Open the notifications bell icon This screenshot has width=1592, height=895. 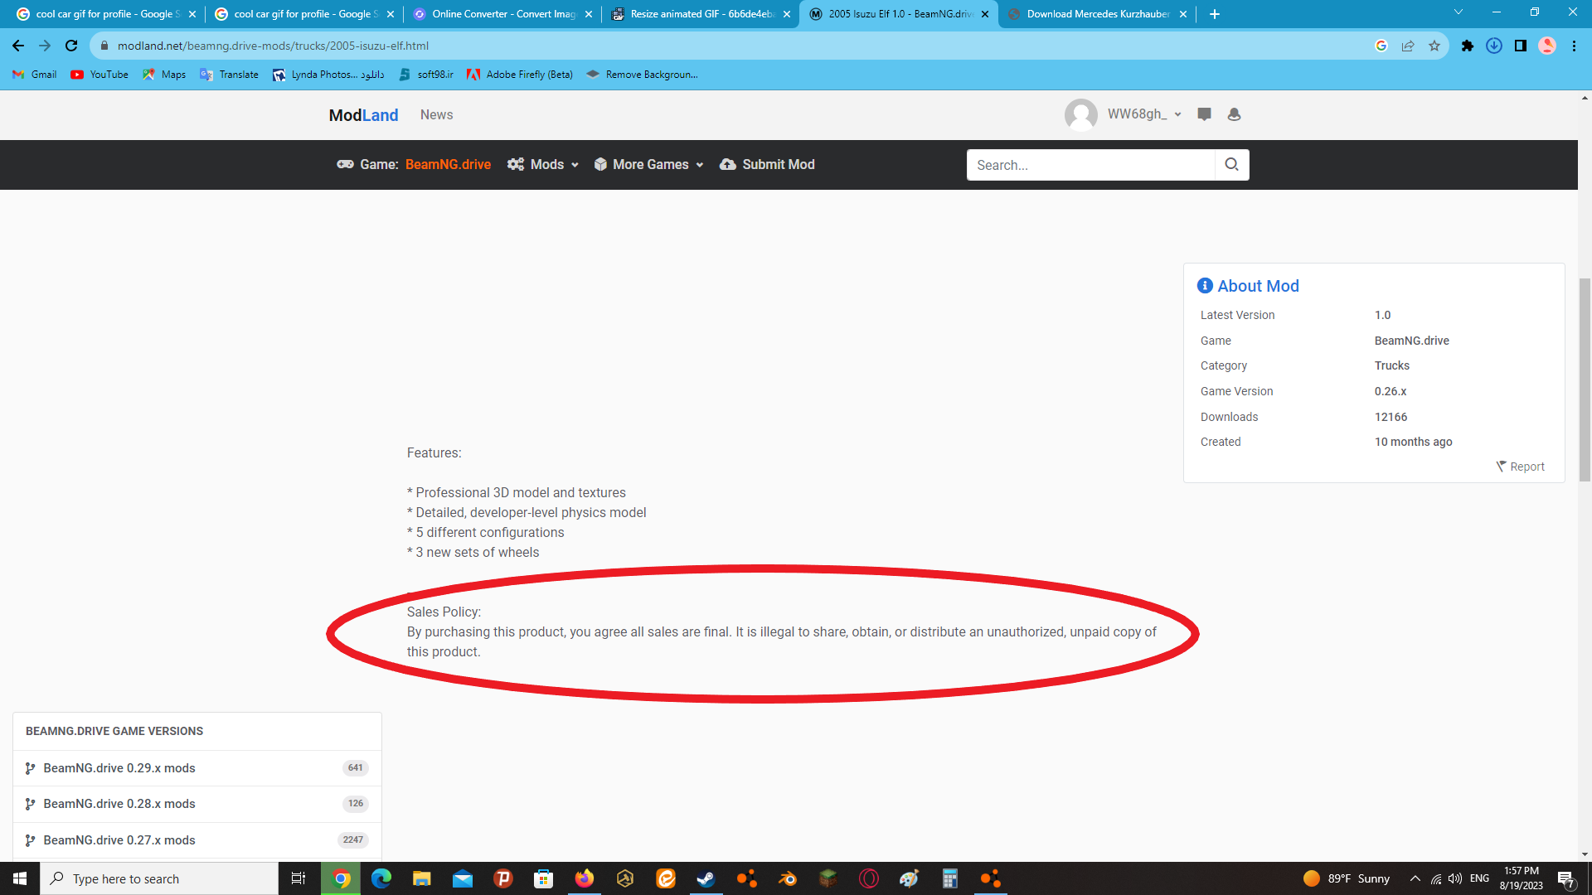pos(1234,114)
